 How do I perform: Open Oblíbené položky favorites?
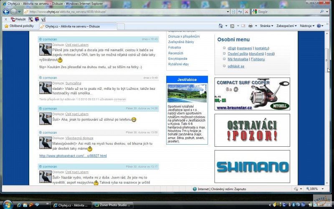[x=19, y=26]
